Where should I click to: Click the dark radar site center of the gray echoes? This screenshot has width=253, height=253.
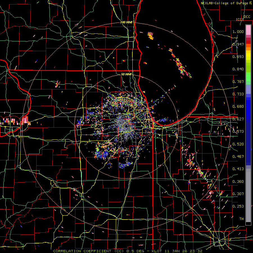pyautogui.click(x=127, y=126)
